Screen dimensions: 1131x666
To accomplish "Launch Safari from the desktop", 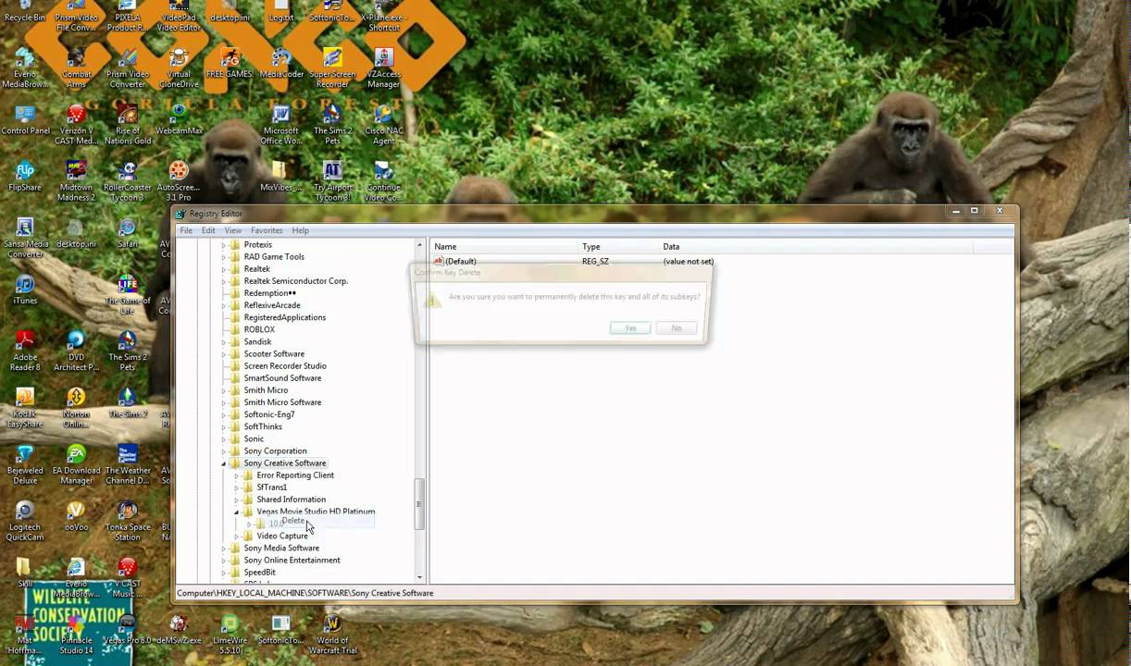I will pyautogui.click(x=128, y=233).
